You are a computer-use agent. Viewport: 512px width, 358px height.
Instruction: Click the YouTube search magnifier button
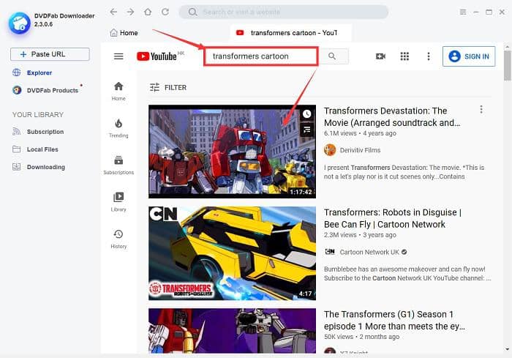[x=332, y=56]
